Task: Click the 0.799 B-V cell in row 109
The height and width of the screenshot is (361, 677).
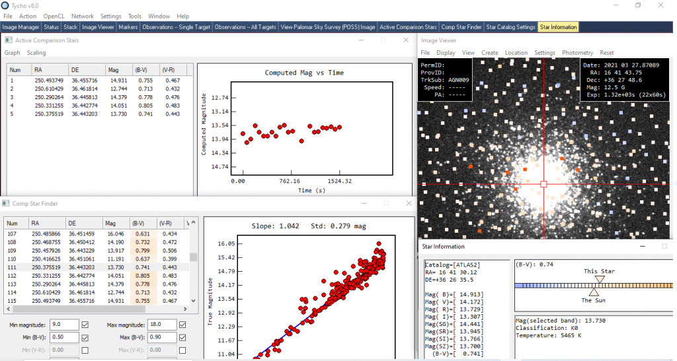Action: pos(143,251)
